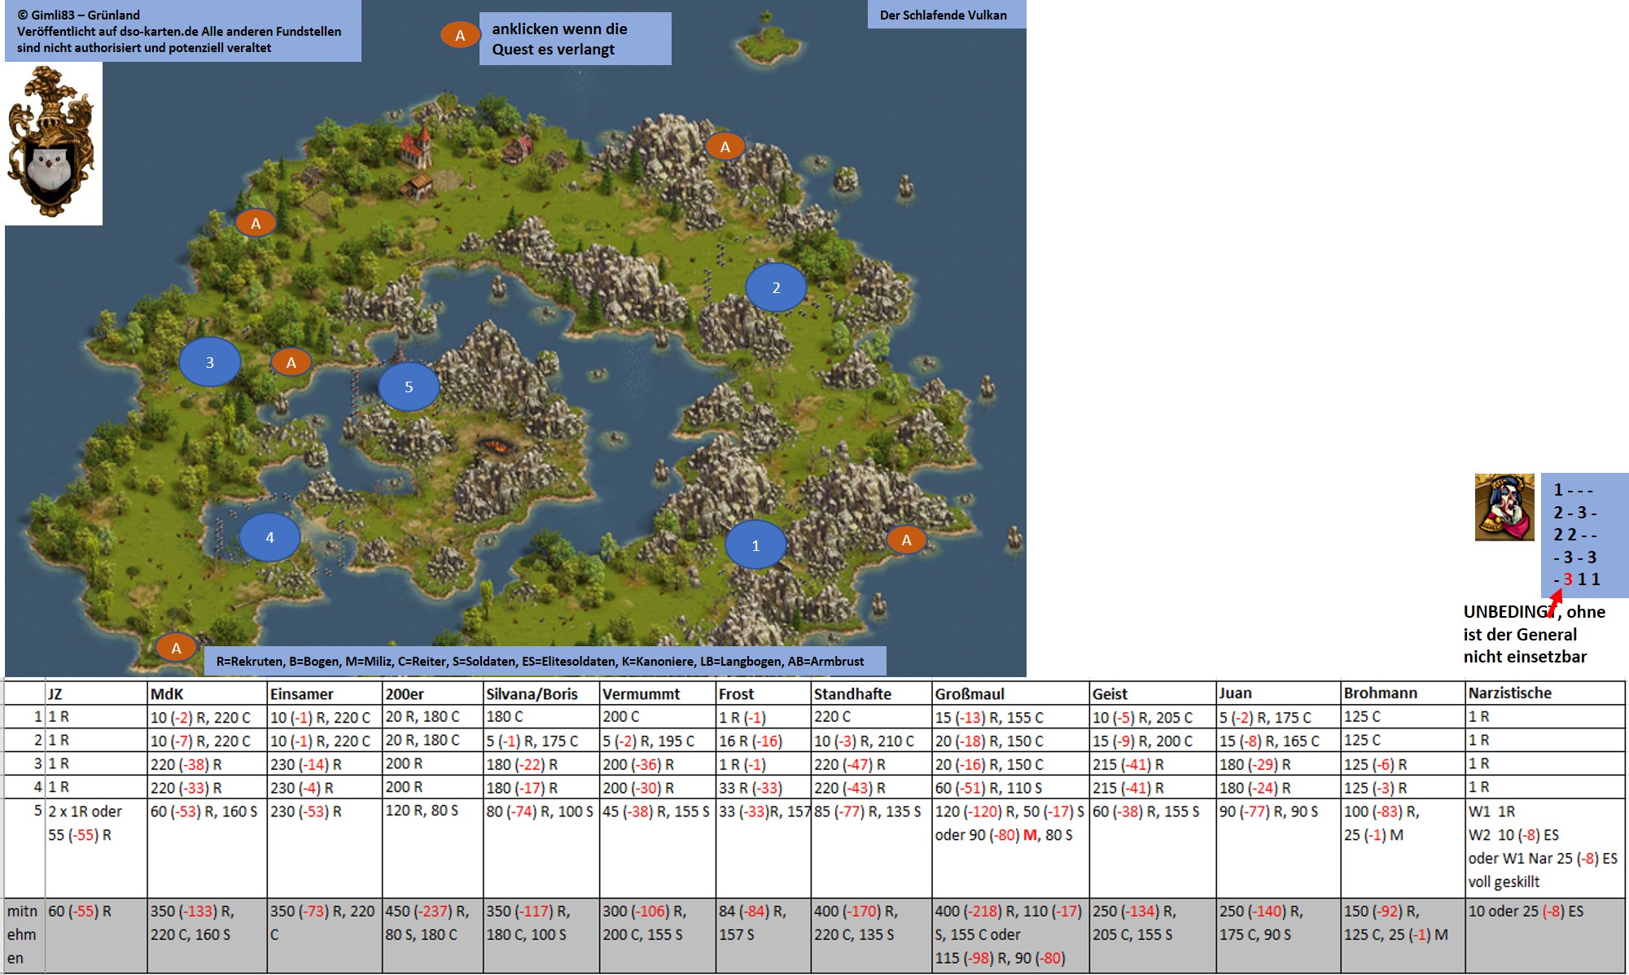This screenshot has width=1629, height=975.
Task: Click blue camp marker number 4
Action: tap(269, 537)
